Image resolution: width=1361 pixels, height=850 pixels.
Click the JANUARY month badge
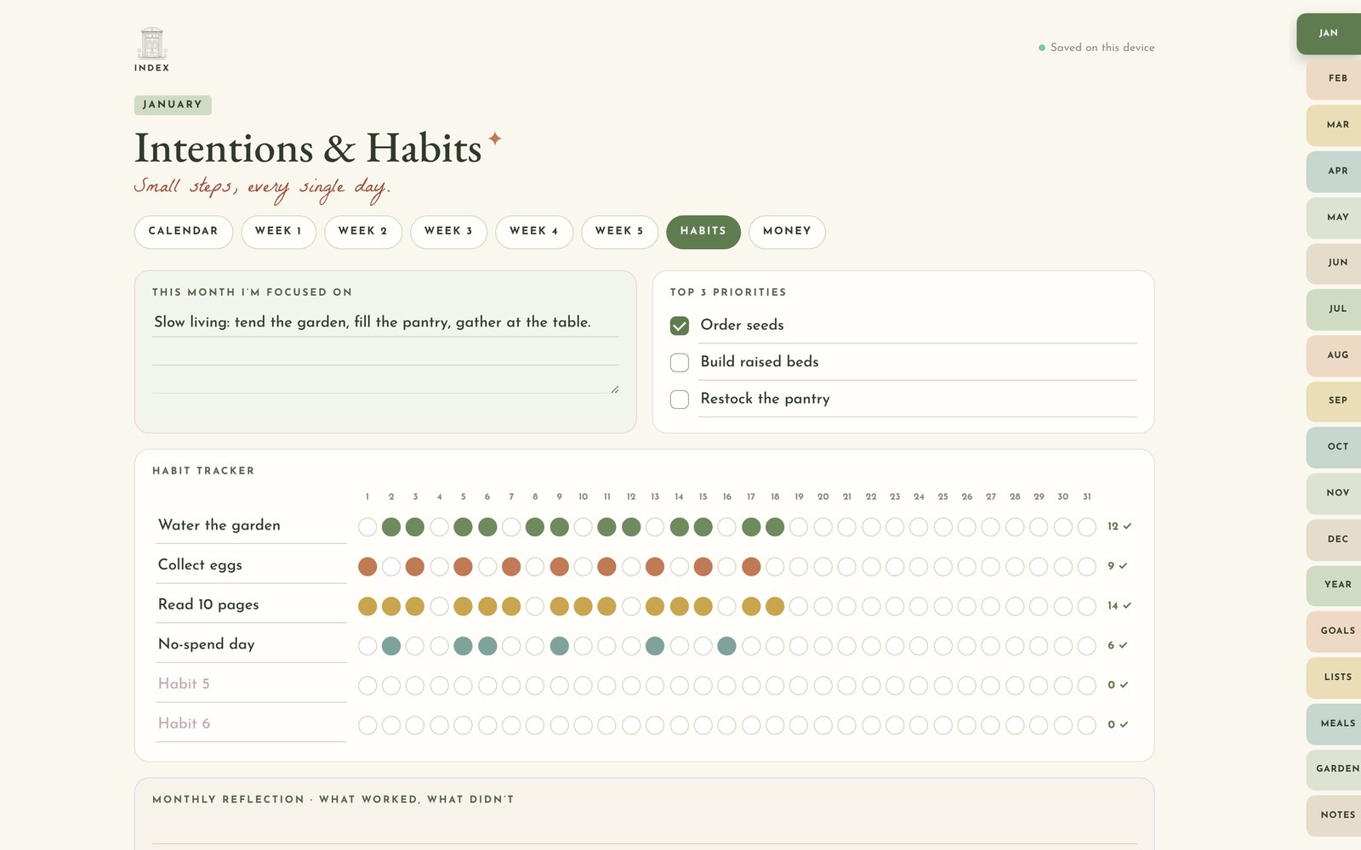tap(173, 105)
